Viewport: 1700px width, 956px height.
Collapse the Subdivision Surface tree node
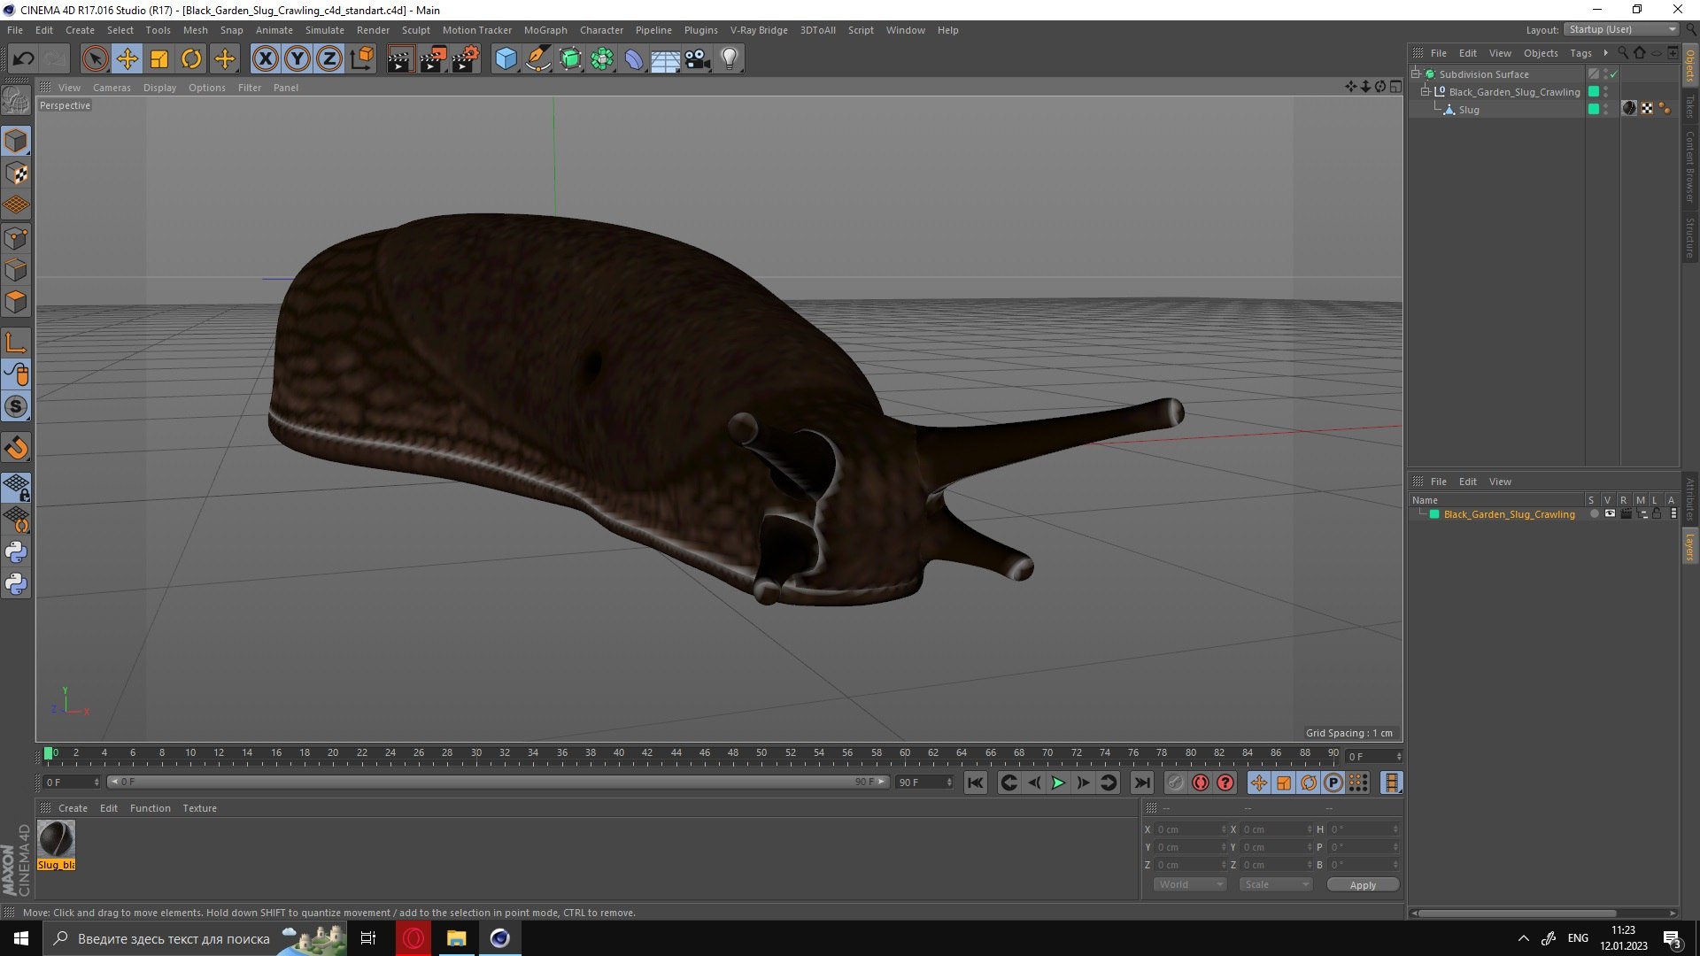coord(1415,73)
